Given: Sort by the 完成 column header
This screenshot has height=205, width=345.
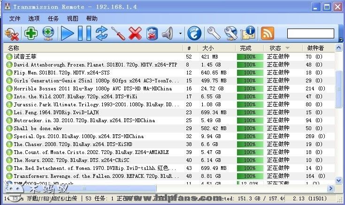Looking at the screenshot, I should 250,48.
